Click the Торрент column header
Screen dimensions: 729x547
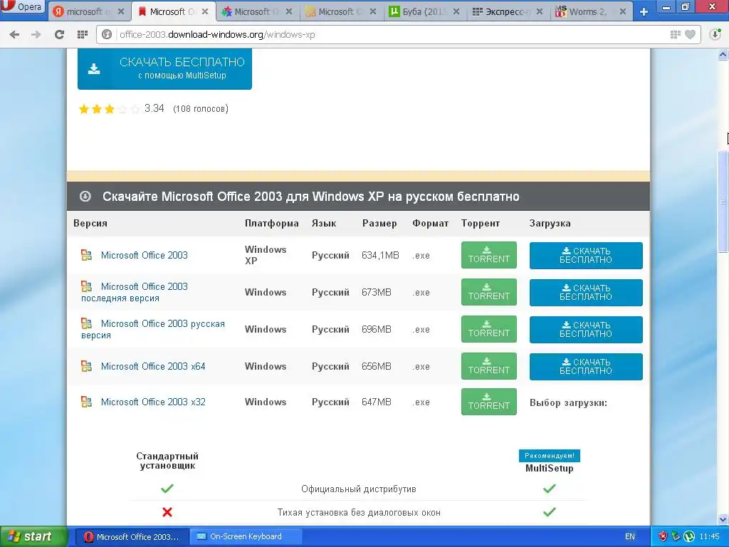tap(481, 223)
